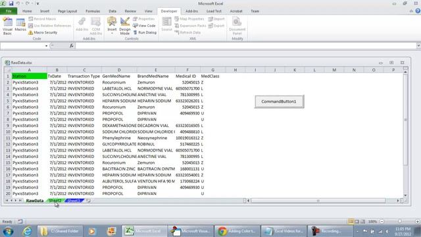
Task: Click the Insert Worksheet tab icon
Action: [x=88, y=201]
